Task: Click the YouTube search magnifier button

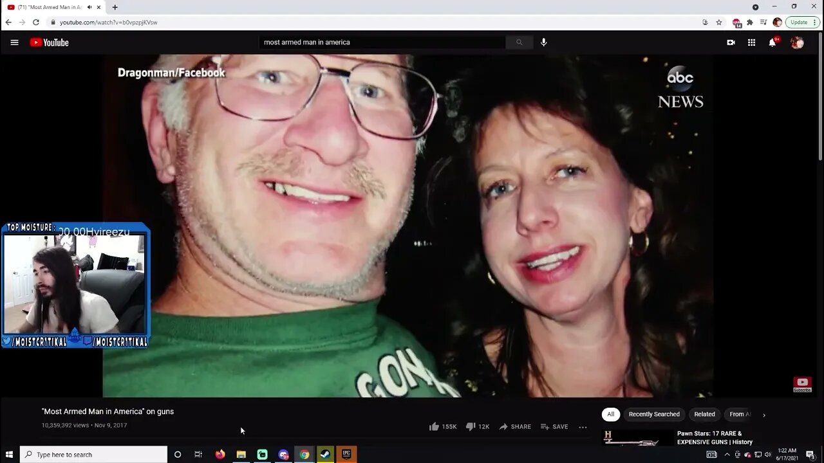Action: pyautogui.click(x=519, y=42)
